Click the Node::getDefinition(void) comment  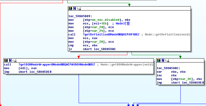point(167,34)
